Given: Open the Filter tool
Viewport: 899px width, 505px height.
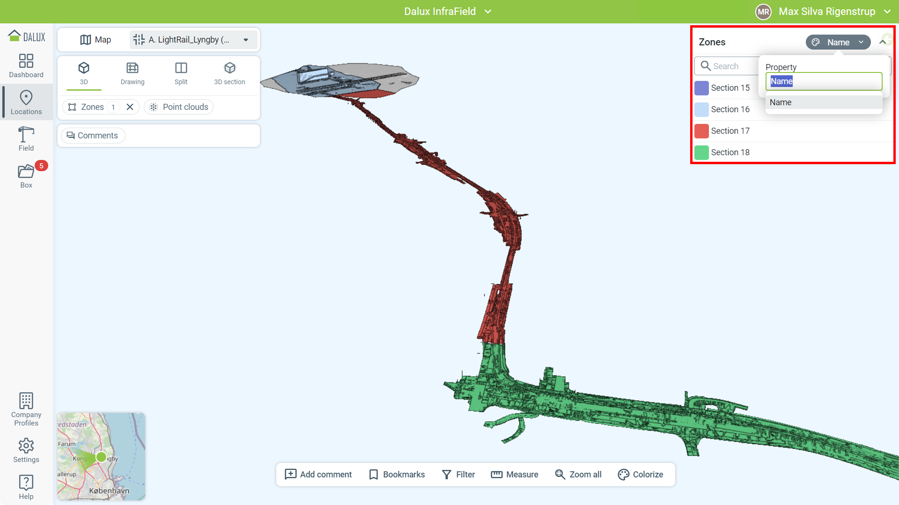Looking at the screenshot, I should 458,475.
